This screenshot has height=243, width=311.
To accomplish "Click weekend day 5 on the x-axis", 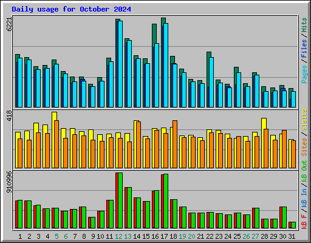I will 56,236.
